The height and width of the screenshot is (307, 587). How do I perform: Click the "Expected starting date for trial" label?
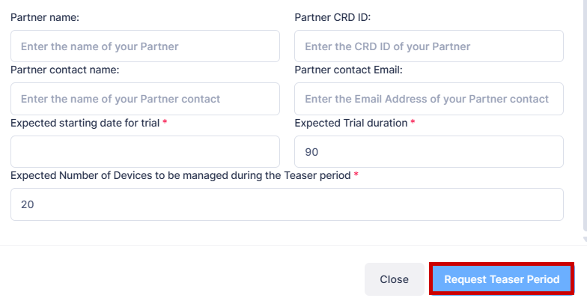click(x=85, y=123)
